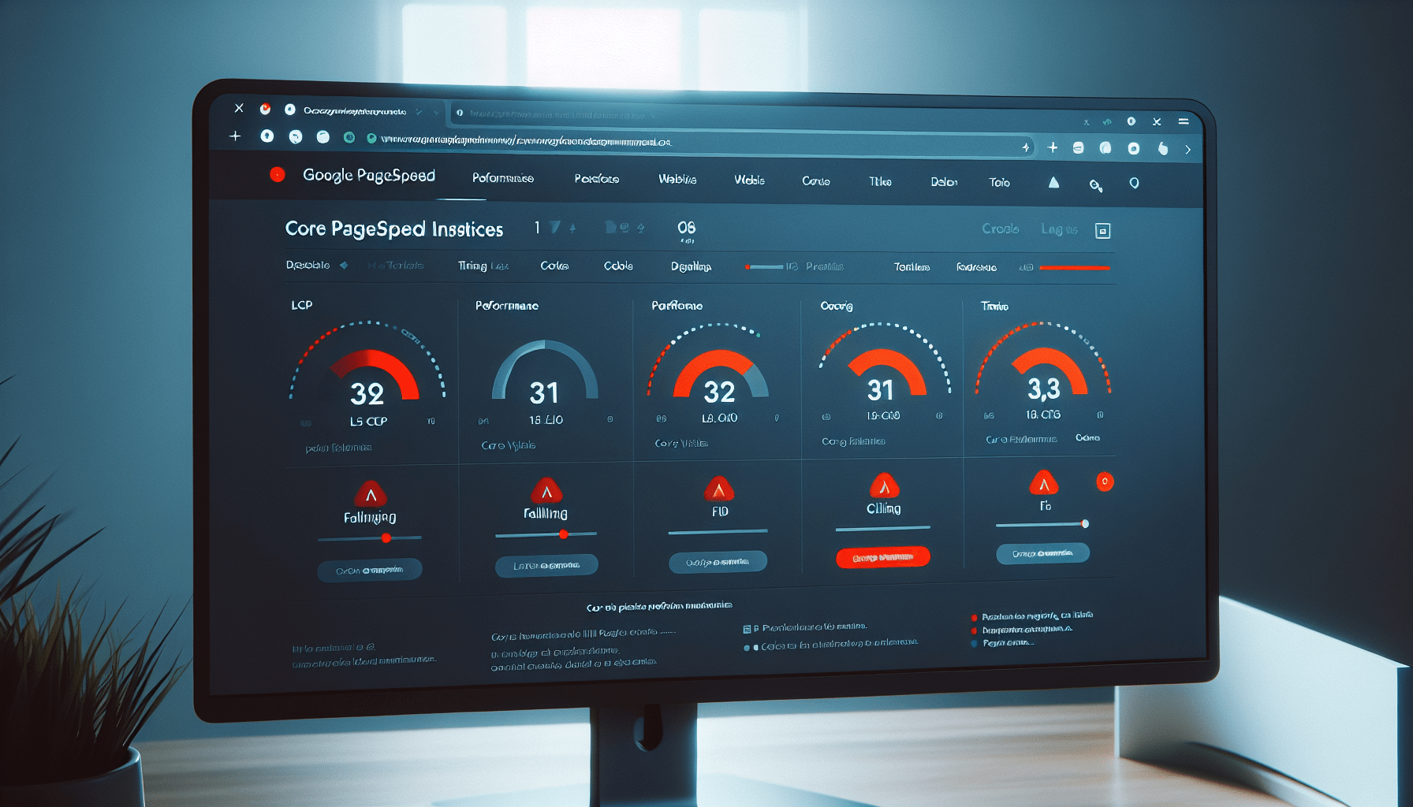Click the red progress bar ending the filter row

[1075, 268]
